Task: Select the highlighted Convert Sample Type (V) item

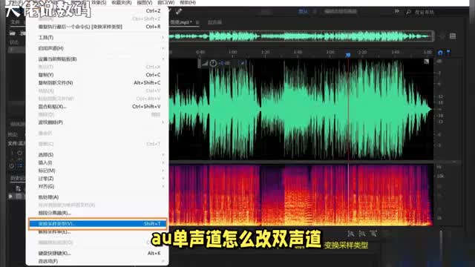Action: pyautogui.click(x=97, y=224)
